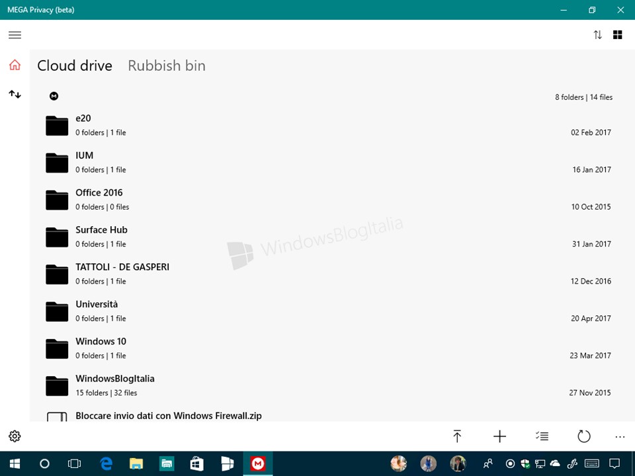Screen dimensions: 635x476
Task: Click the upload arrow button
Action: click(x=457, y=436)
